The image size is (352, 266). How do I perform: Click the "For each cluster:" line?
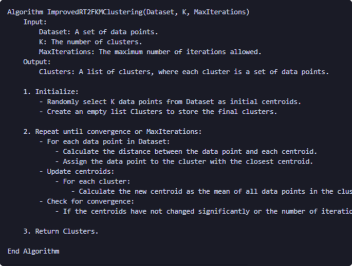pyautogui.click(x=97, y=181)
